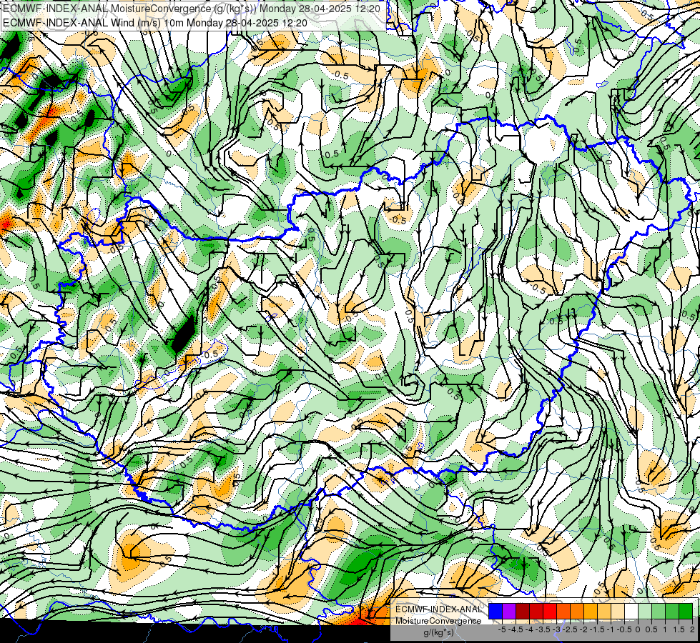Click the -5 tick label on the scale
Image resolution: width=700 pixels, height=643 pixels.
tap(502, 629)
